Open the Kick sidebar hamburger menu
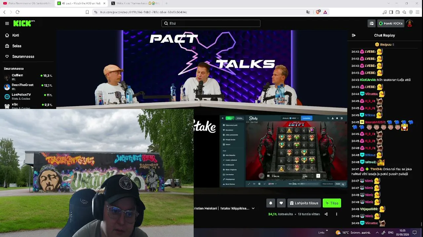423x237 pixels. point(7,23)
